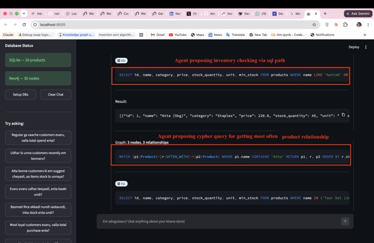Open the Streamlit three-dot app menu
Image resolution: width=374 pixels, height=243 pixels.
(x=366, y=47)
